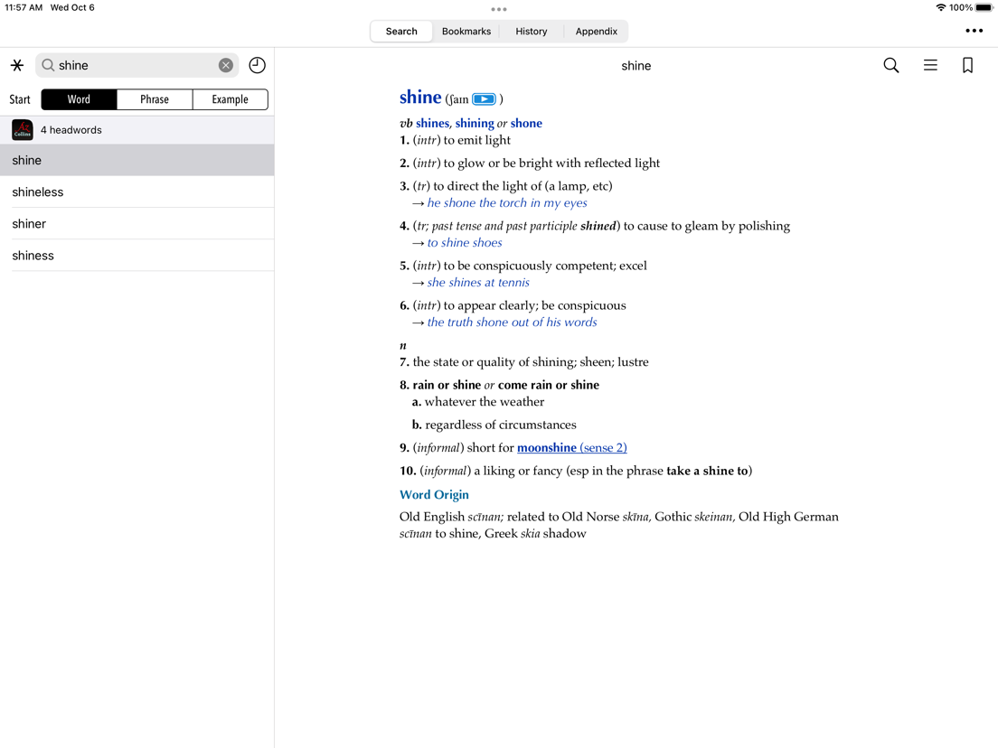Tap the magnifier icon in entry toolbar

pyautogui.click(x=891, y=65)
